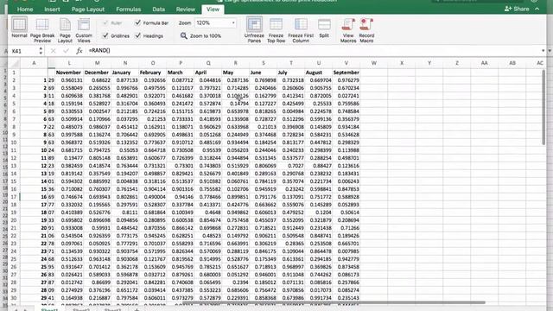Select column L header

pyautogui.click(x=69, y=63)
